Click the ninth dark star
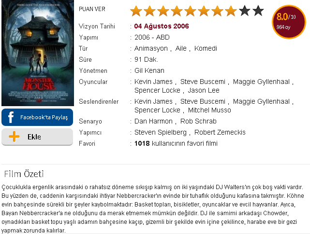Viewport: 310px width, 234px height. pos(245,11)
